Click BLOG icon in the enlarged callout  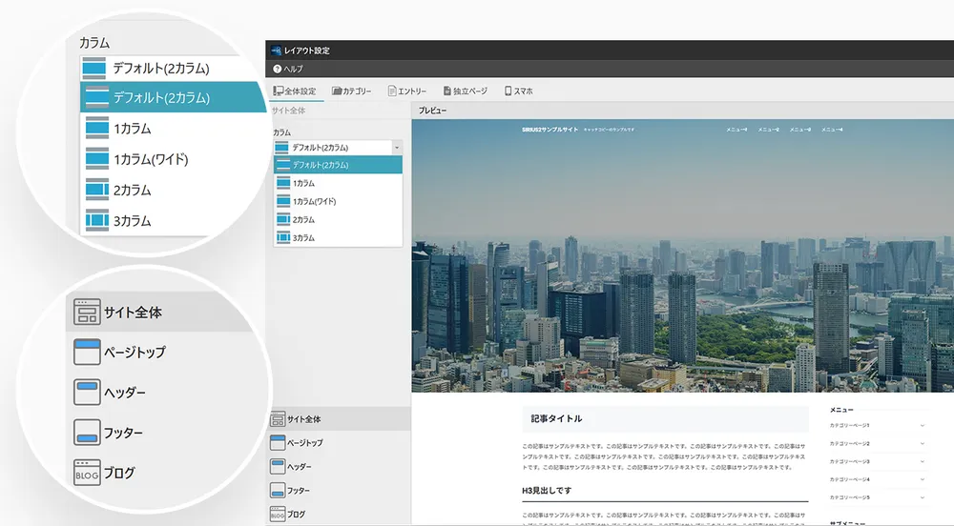(87, 472)
